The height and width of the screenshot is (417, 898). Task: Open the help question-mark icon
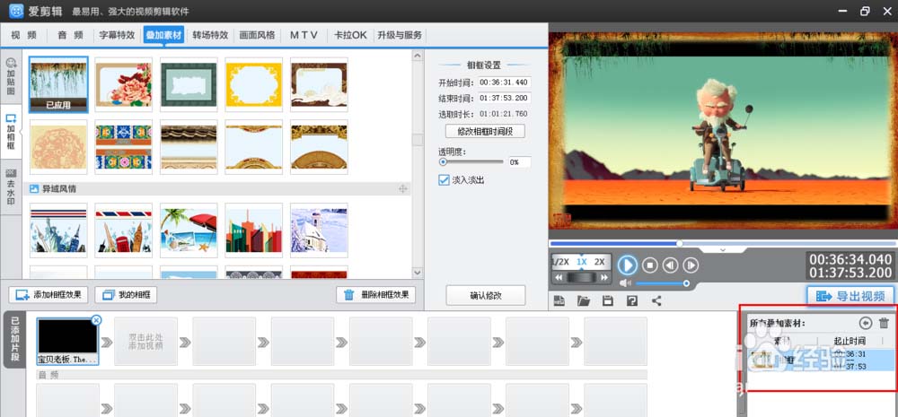click(632, 301)
